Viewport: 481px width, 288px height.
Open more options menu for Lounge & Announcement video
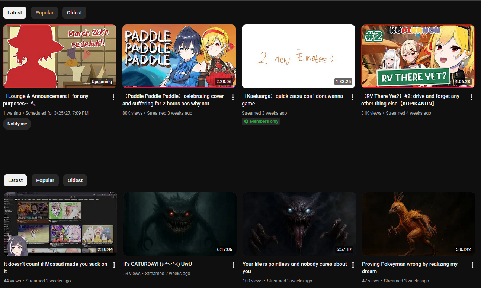pos(113,97)
